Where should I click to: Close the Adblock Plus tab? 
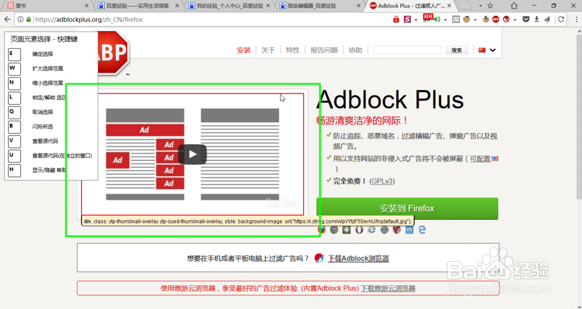[x=449, y=6]
